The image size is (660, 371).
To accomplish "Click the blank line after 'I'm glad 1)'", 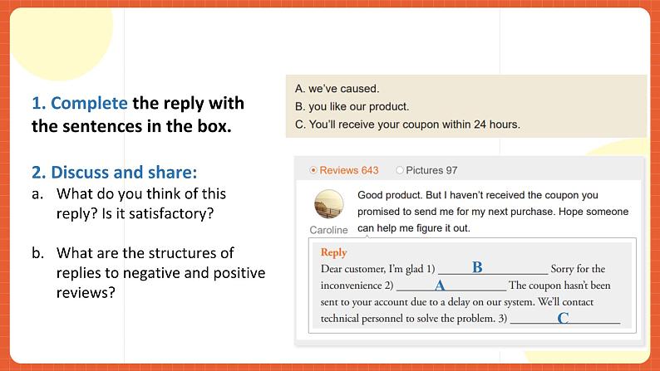I will click(493, 271).
